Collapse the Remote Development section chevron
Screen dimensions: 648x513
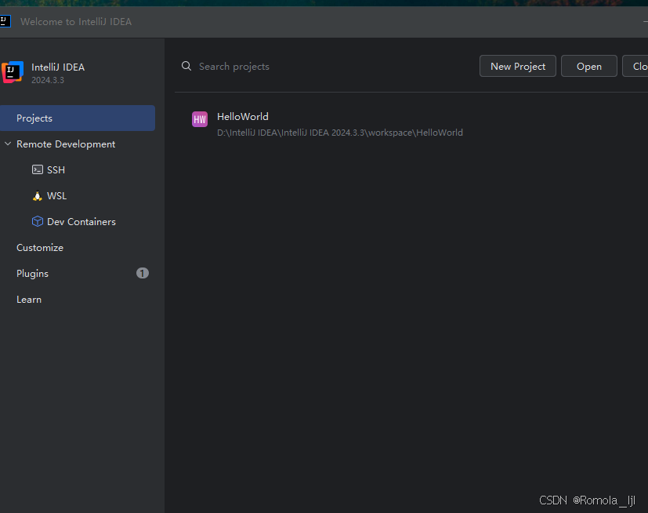tap(8, 144)
